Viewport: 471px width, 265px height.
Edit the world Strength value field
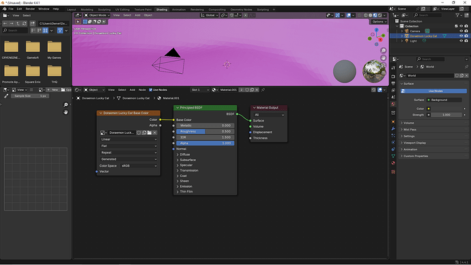pos(446,115)
